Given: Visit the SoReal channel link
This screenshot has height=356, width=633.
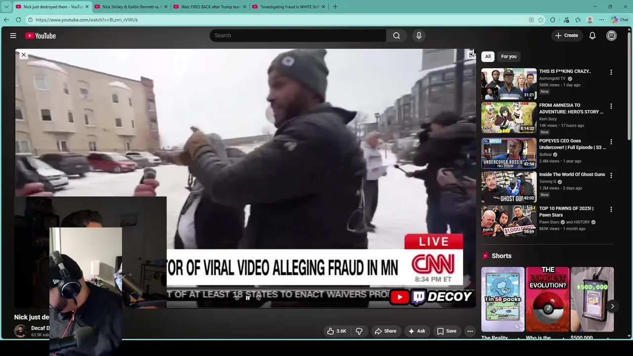Looking at the screenshot, I should pyautogui.click(x=545, y=155).
